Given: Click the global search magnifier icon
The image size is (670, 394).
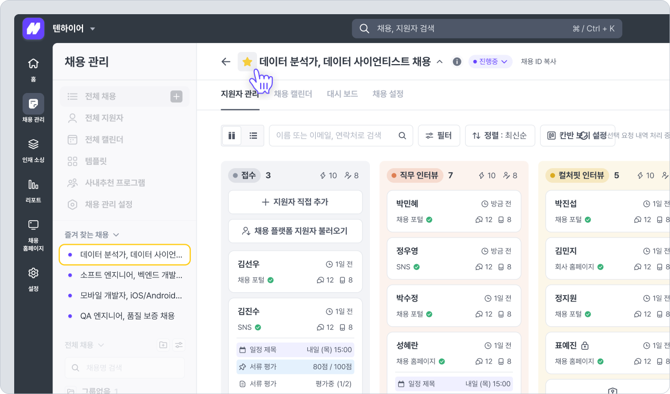Looking at the screenshot, I should pyautogui.click(x=364, y=28).
